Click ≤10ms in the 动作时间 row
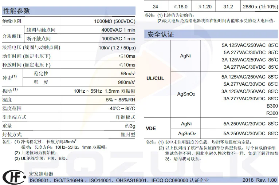Image resolution: width=279 pixels, height=185 pixels. (x=127, y=56)
